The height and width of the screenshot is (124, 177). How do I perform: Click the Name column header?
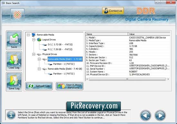click(x=107, y=34)
